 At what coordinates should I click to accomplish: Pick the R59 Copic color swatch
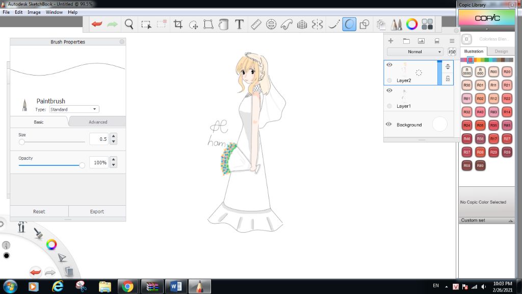[467, 165]
